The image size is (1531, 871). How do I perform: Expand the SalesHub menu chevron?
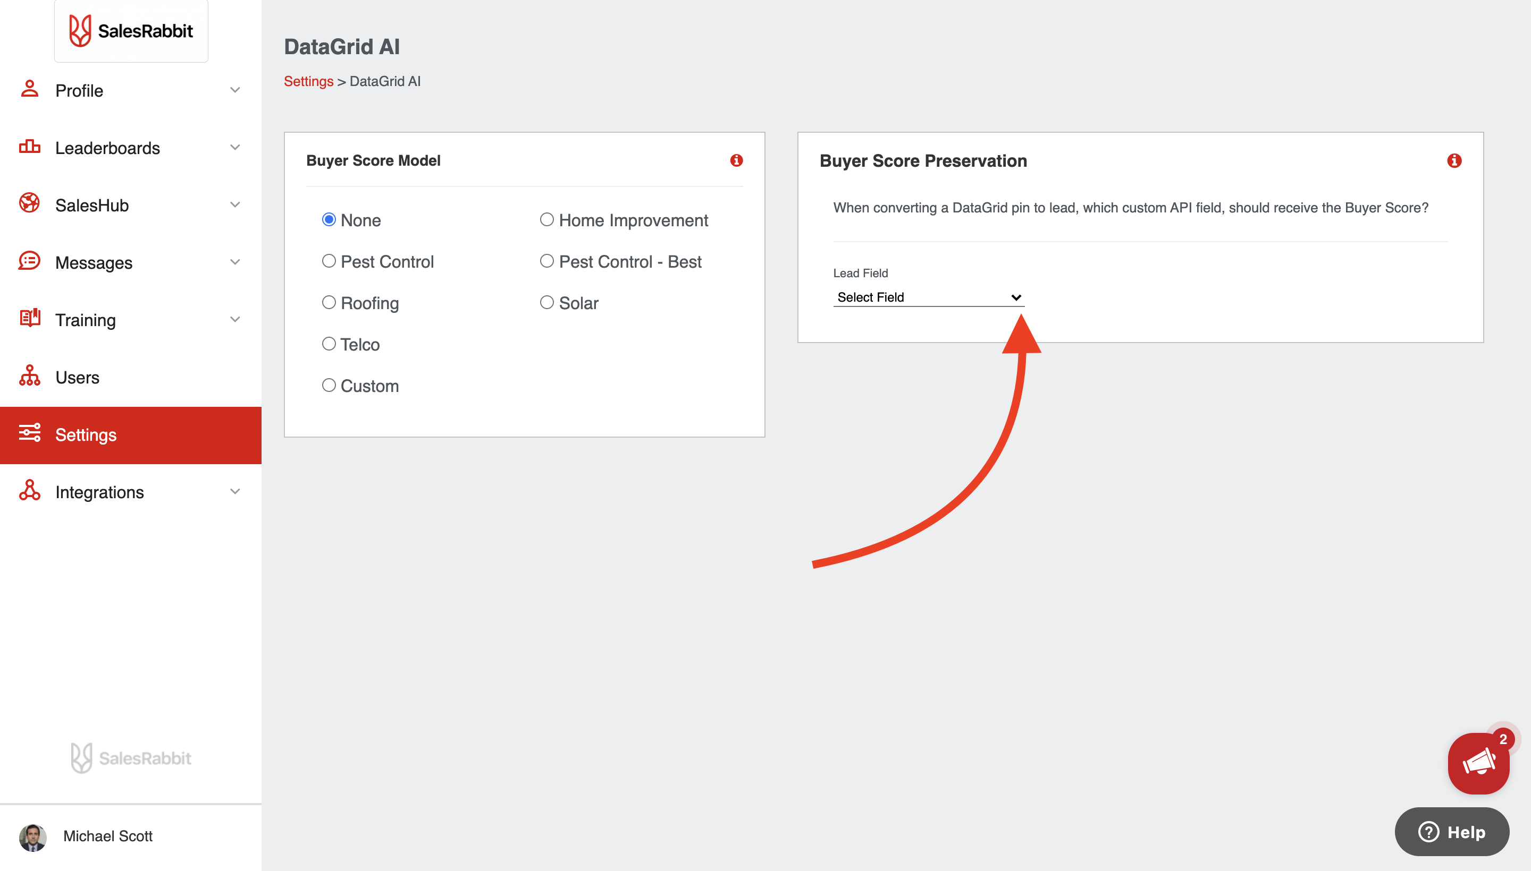(235, 204)
